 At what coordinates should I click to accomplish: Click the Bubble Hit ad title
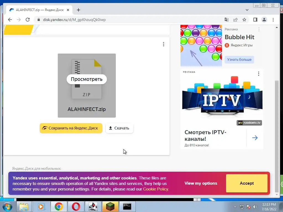(240, 37)
